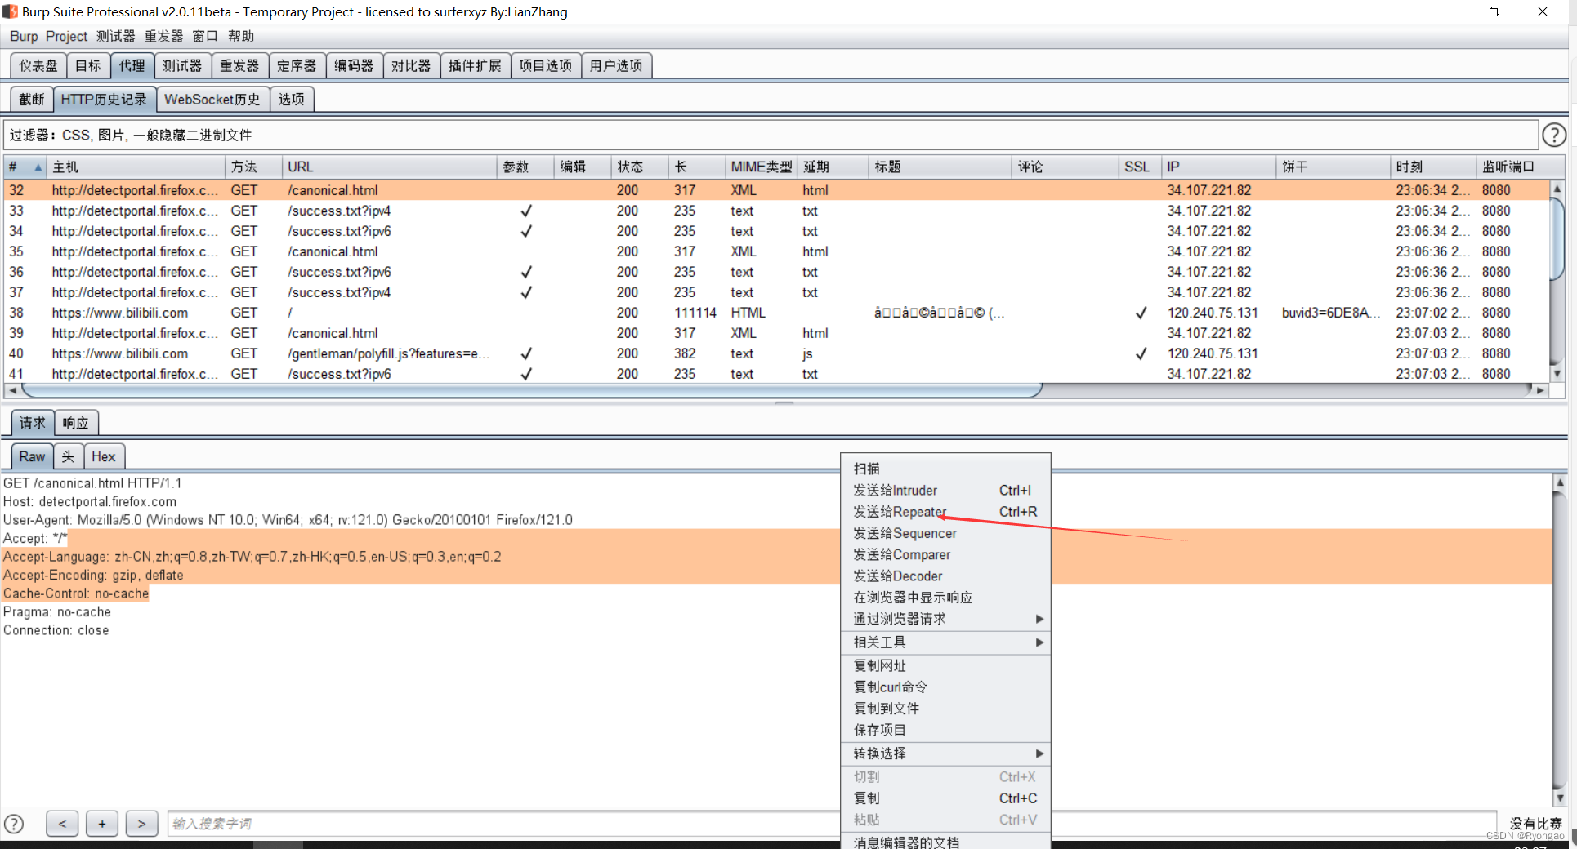Choose 发送给Intruder from context menu
This screenshot has width=1577, height=849.
click(945, 491)
